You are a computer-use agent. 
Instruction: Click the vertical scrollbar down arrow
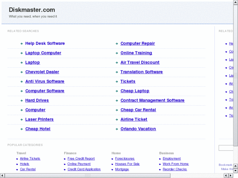[236, 171]
